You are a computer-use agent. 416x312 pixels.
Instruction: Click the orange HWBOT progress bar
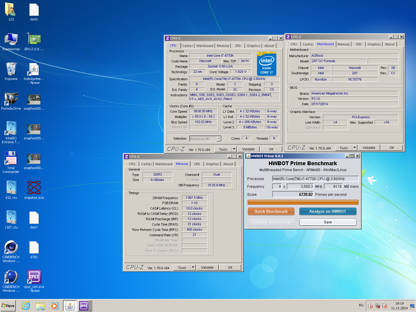(x=303, y=202)
